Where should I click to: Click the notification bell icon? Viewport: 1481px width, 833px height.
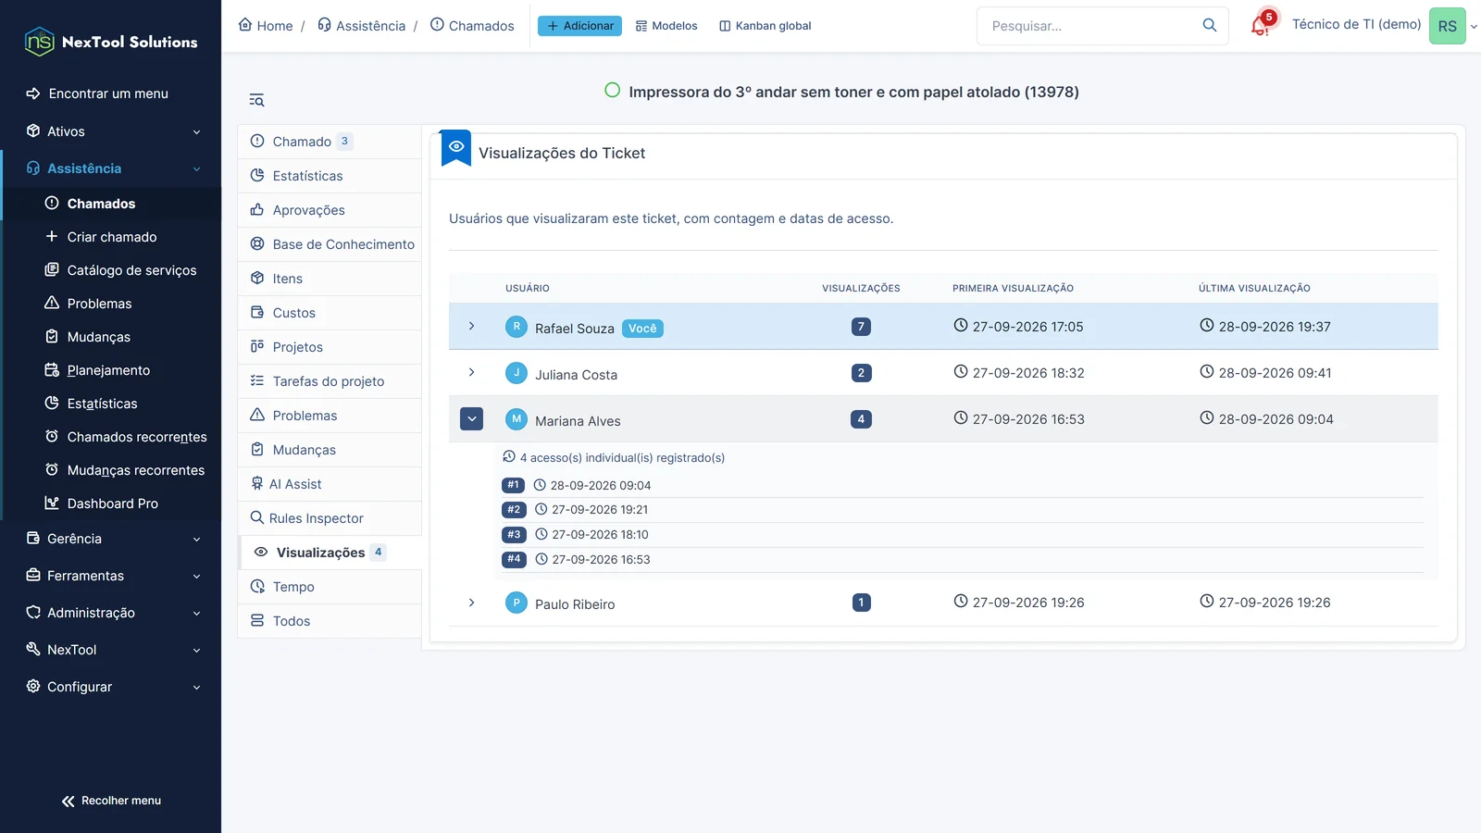[1260, 26]
